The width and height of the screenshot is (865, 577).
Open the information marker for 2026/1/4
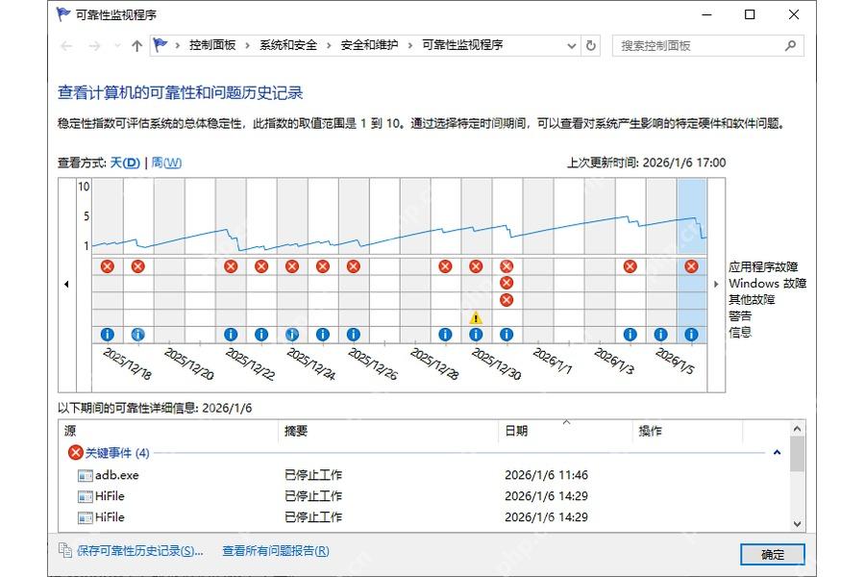[630, 334]
